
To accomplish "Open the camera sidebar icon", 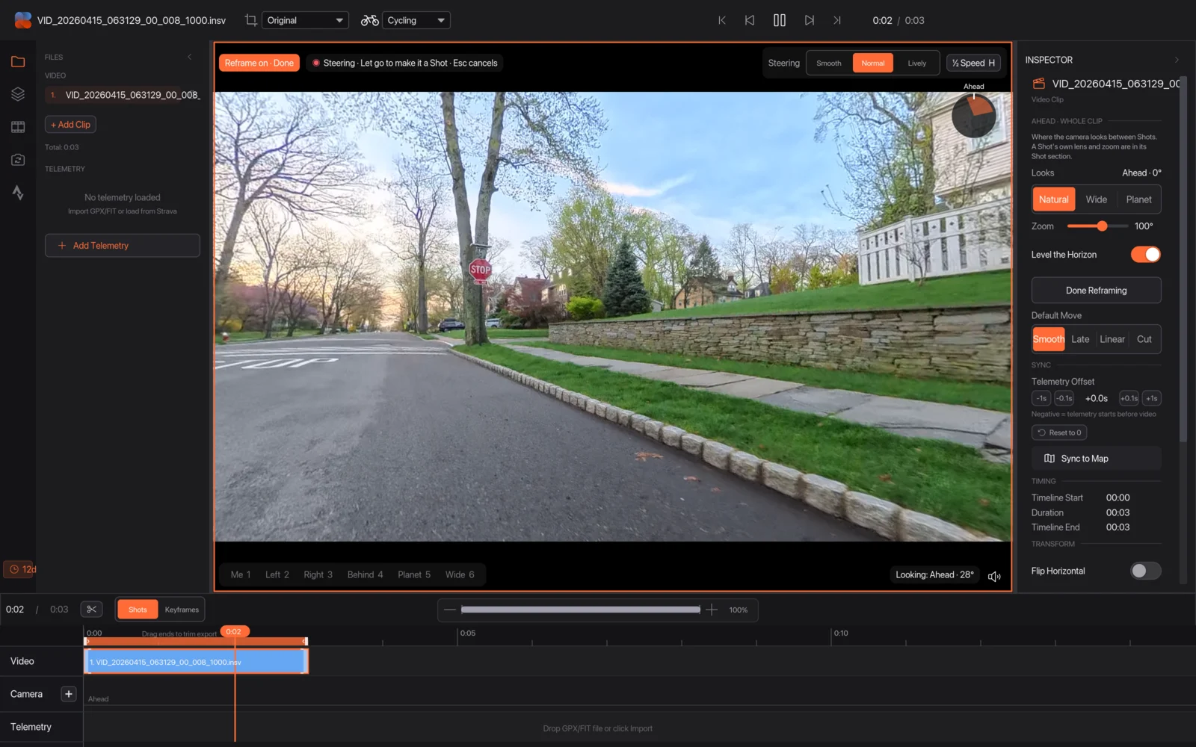I will [x=18, y=160].
